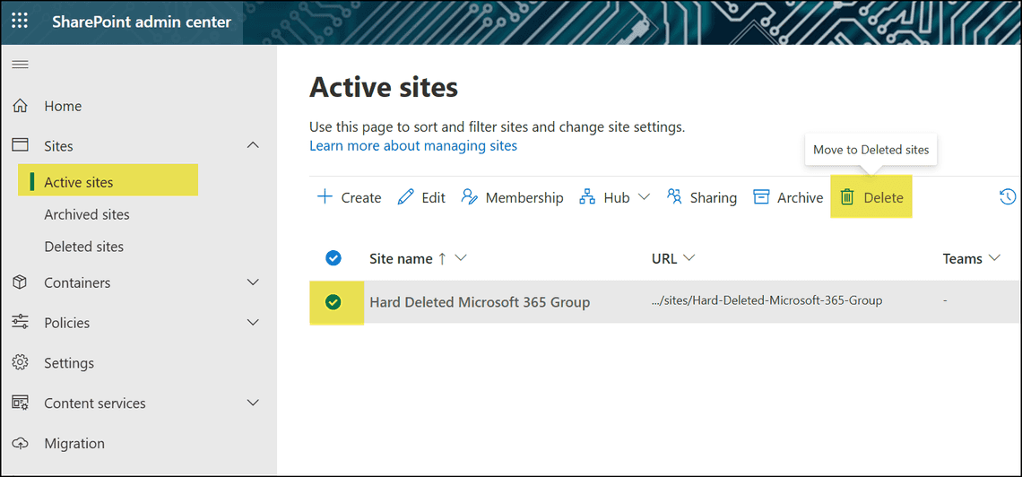Screen dimensions: 1022x477
Task: Click the Teams column header text
Action: coord(963,259)
